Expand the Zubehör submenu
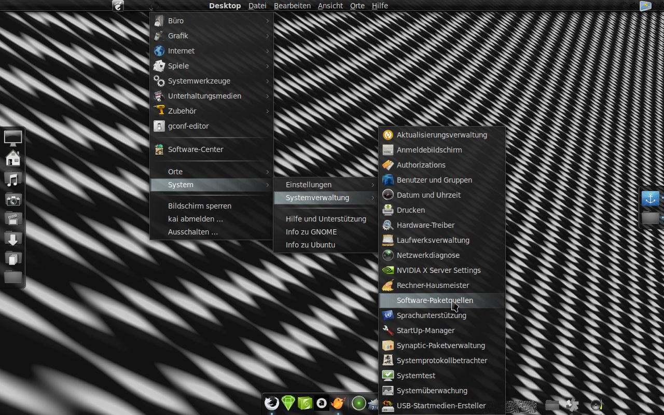Screen dimensions: 664x415 point(212,111)
